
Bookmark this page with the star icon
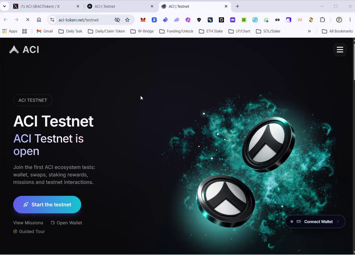pos(127,20)
